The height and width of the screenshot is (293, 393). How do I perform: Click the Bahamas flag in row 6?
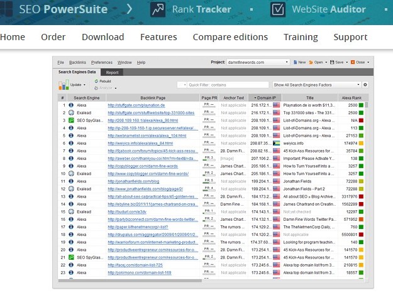tap(276, 143)
